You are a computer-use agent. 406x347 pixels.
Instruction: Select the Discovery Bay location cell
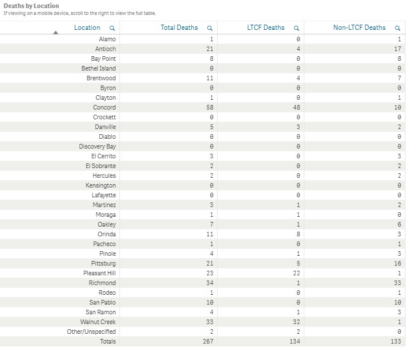click(97, 146)
